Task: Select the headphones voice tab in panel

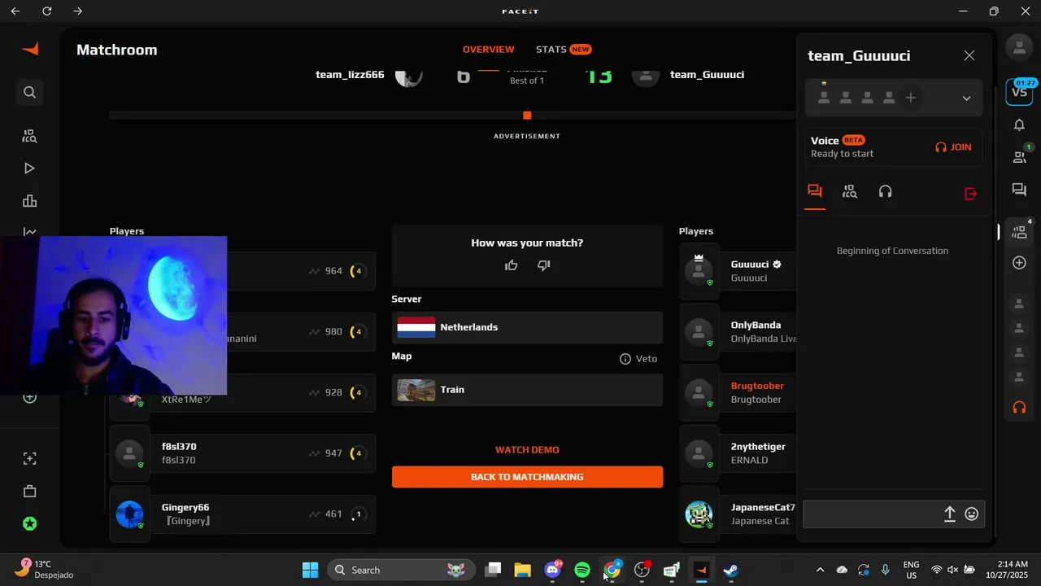Action: point(886,191)
